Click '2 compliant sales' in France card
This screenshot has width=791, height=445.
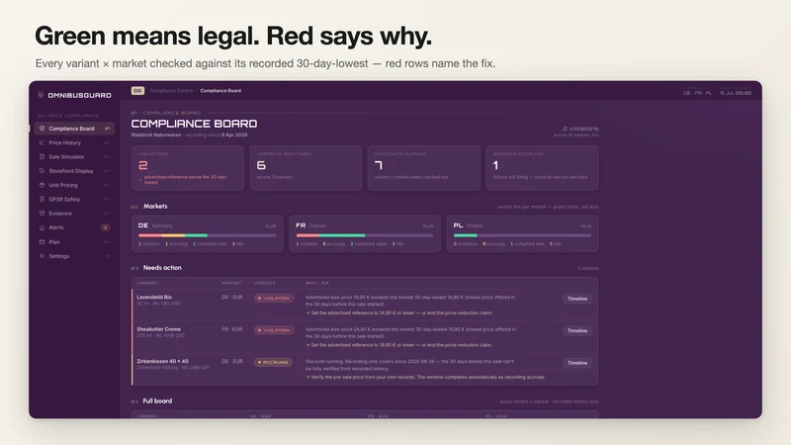[x=368, y=243]
